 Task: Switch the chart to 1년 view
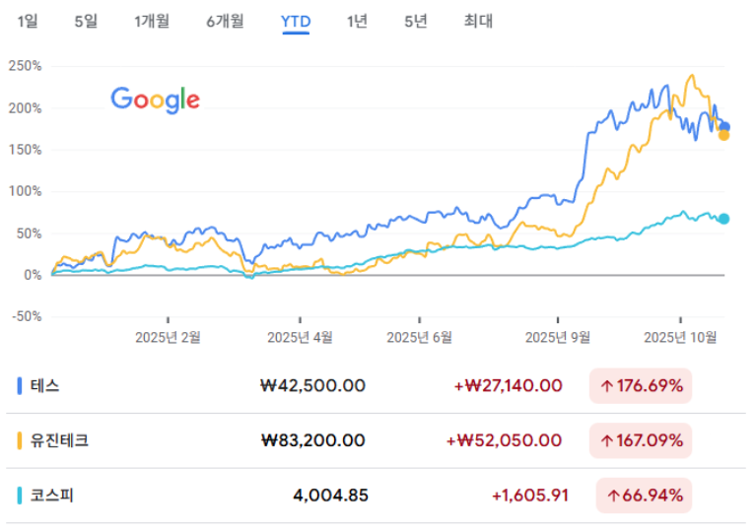(x=357, y=21)
